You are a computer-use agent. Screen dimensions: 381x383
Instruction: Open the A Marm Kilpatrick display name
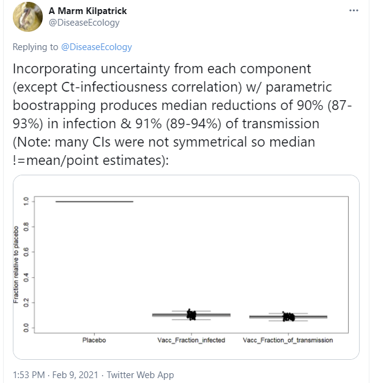click(x=88, y=11)
